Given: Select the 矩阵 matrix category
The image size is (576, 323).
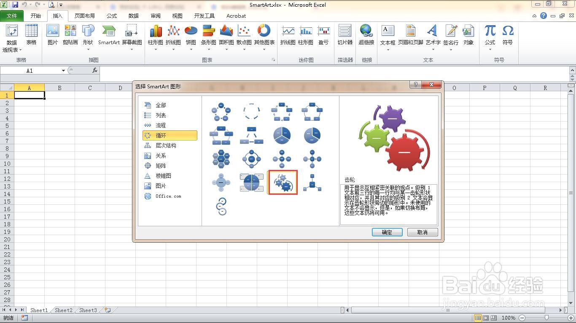Looking at the screenshot, I should [x=170, y=166].
